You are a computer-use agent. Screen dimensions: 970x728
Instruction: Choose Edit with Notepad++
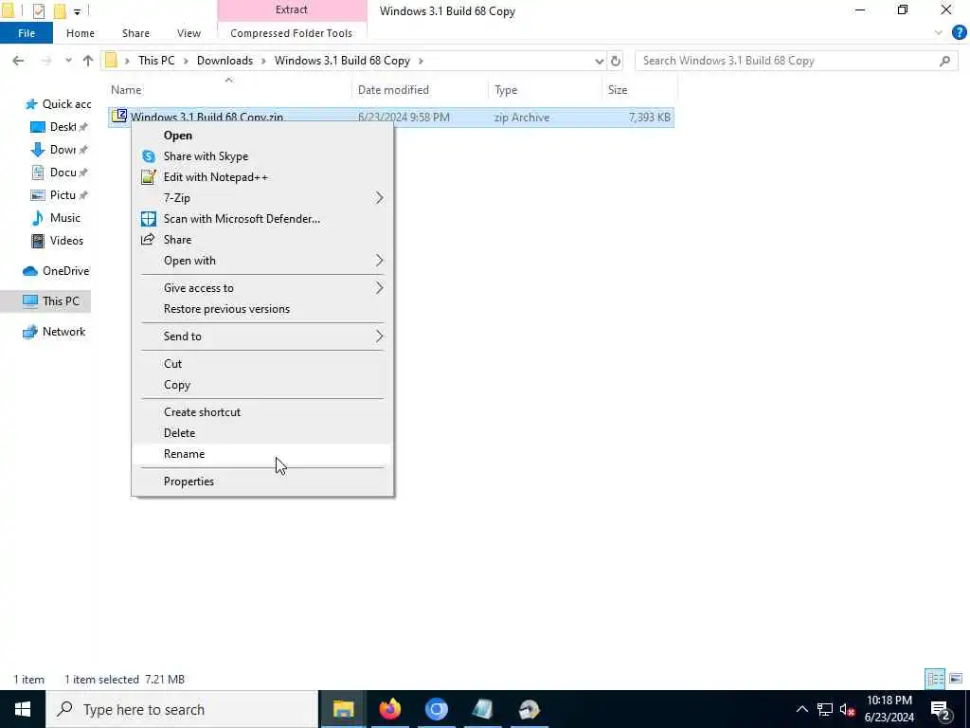261,177
